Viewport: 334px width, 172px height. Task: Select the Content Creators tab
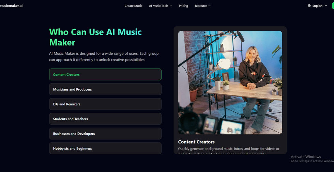click(x=105, y=74)
